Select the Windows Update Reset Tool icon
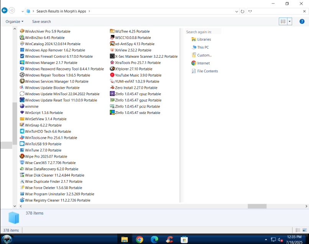 click(x=22, y=100)
